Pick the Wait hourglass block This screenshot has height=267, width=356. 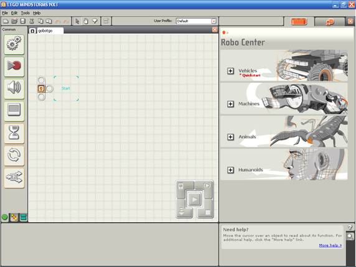tap(14, 133)
